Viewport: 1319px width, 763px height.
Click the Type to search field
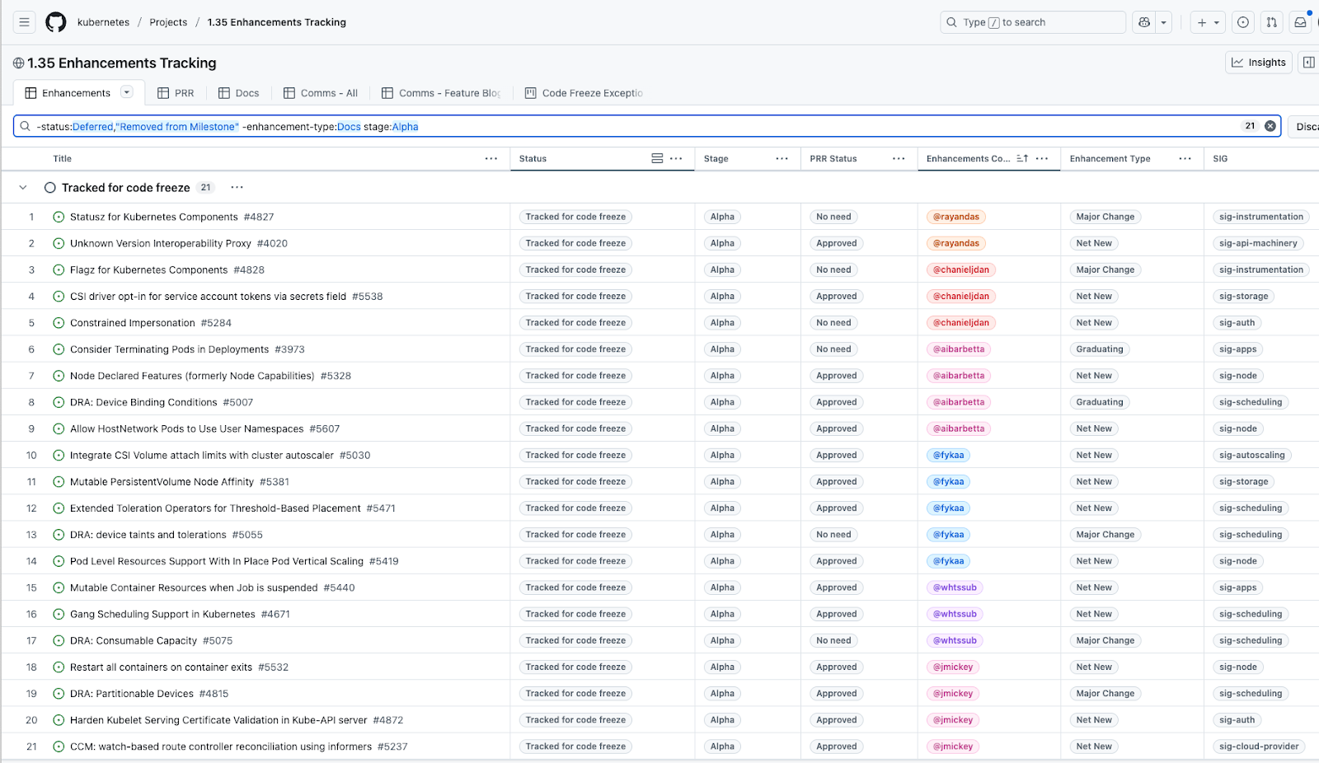pos(1033,22)
